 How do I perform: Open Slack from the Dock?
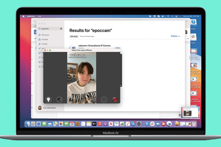pyautogui.click(x=152, y=124)
